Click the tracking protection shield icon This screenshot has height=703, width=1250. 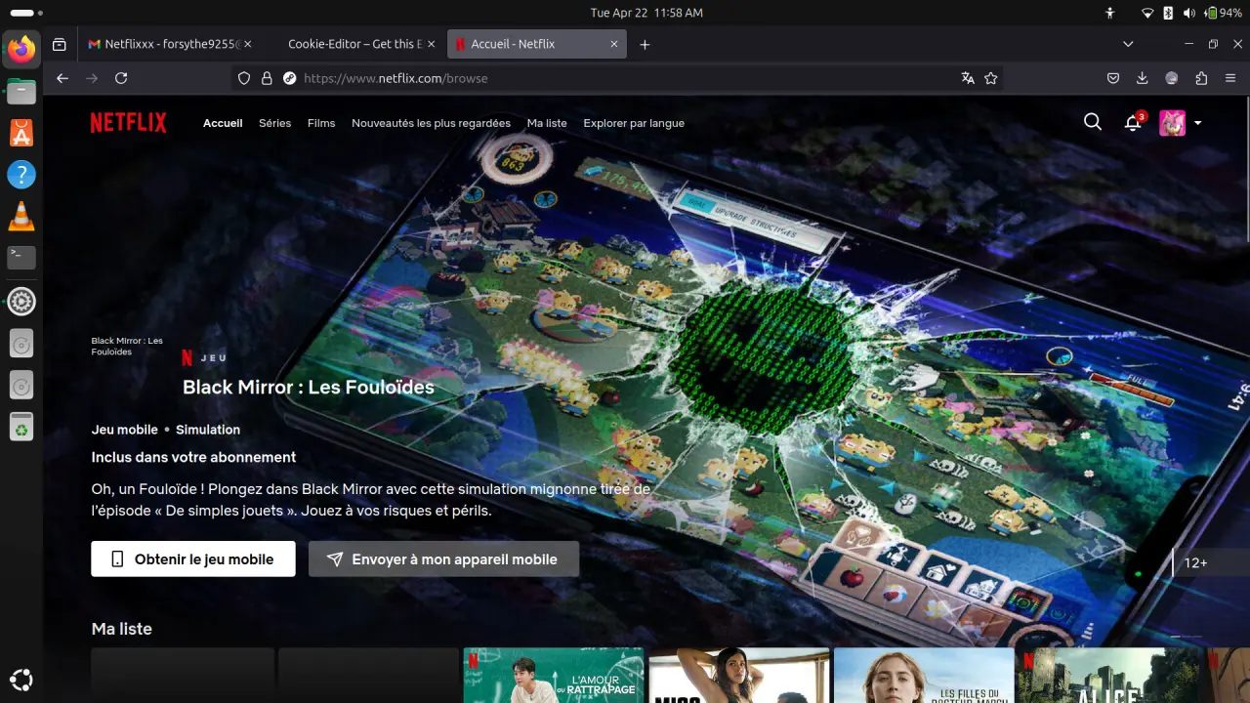pos(244,78)
